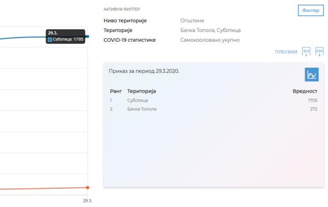Download data as XLS file
The width and height of the screenshot is (328, 207).
point(306,51)
